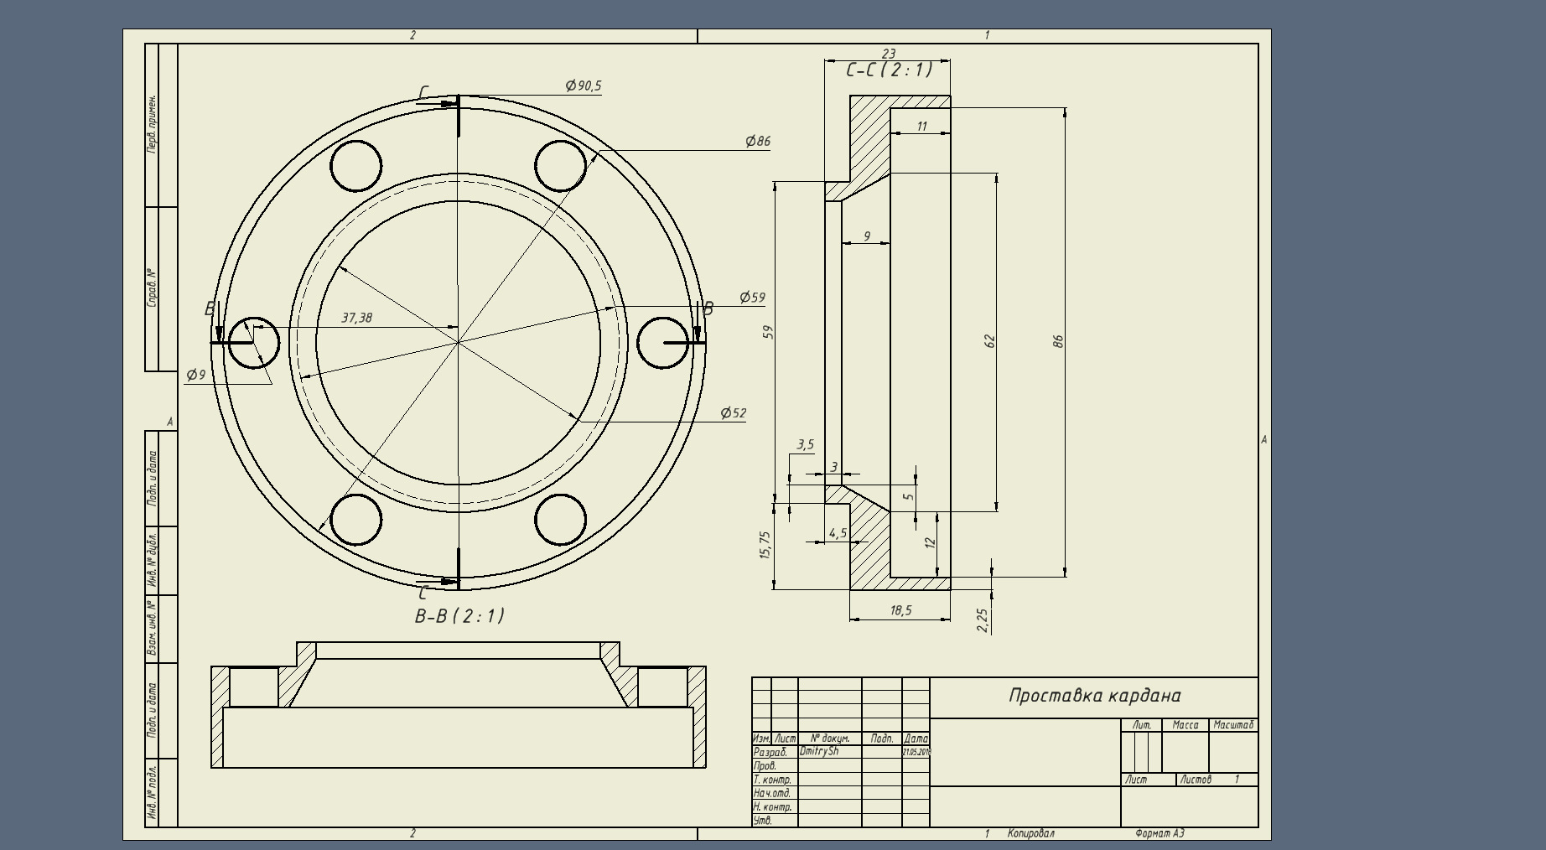This screenshot has width=1546, height=850.
Task: Click the Утв. row label
Action: (x=762, y=821)
